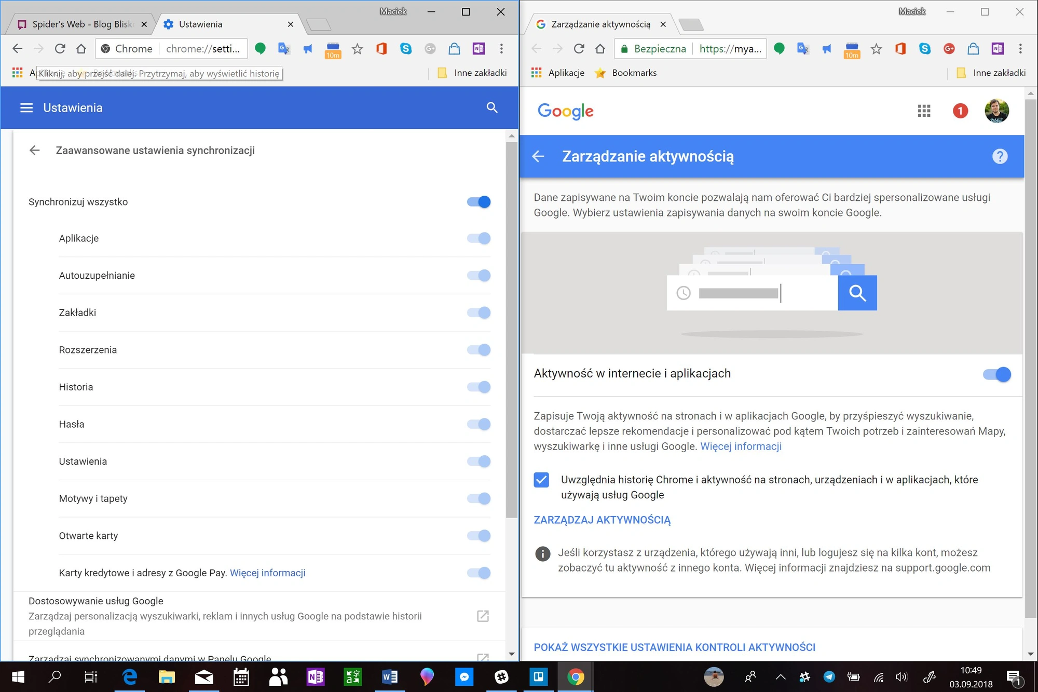Click POKAŻ WSZYSTKIE USTAWIENIA KONTROLI AKTYWNOŚCI
The height and width of the screenshot is (692, 1038).
point(675,647)
